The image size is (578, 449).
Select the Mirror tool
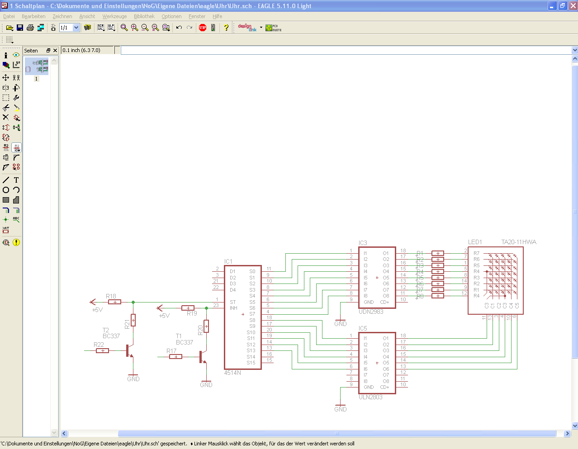pyautogui.click(x=6, y=88)
